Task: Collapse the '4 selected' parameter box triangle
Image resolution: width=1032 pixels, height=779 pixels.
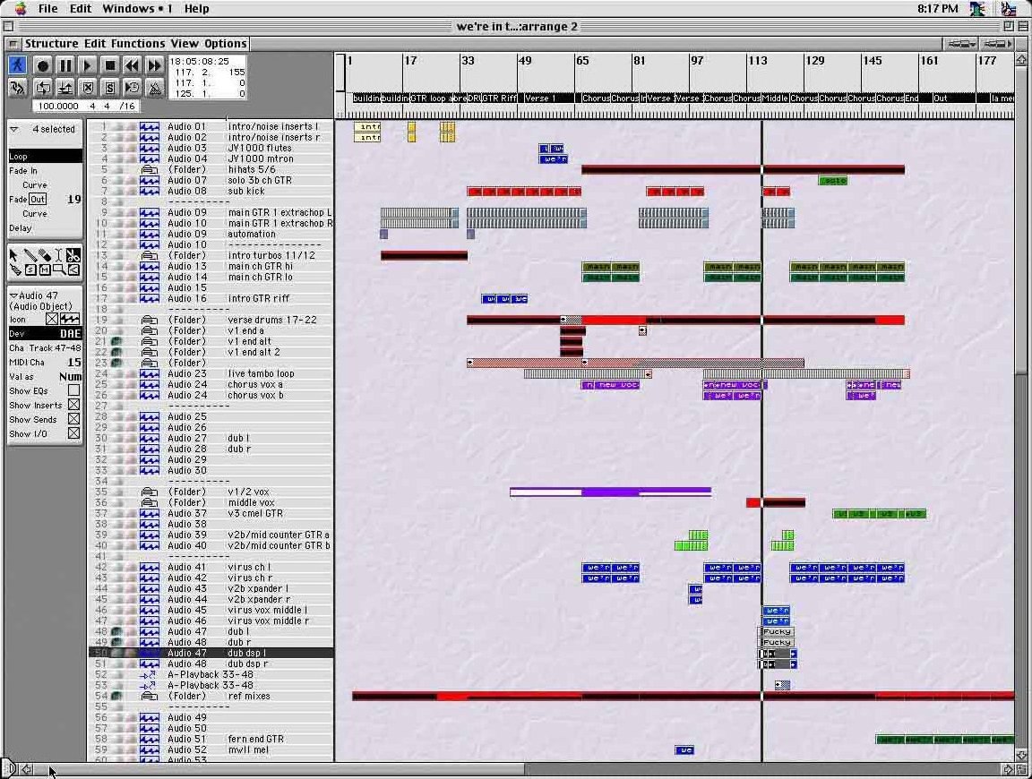Action: (x=14, y=129)
